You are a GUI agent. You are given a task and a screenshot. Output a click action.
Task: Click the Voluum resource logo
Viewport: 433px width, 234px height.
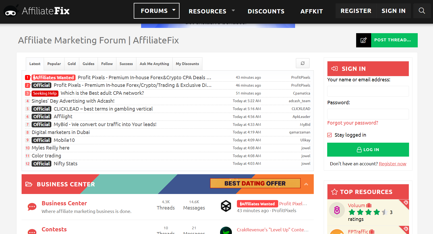[337, 210]
